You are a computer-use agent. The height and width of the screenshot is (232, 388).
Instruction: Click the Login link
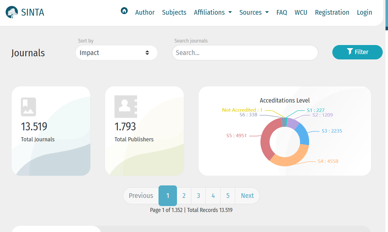[x=365, y=13]
